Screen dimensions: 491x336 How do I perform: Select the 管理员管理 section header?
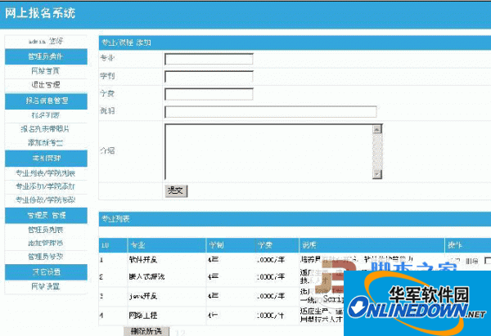point(46,216)
